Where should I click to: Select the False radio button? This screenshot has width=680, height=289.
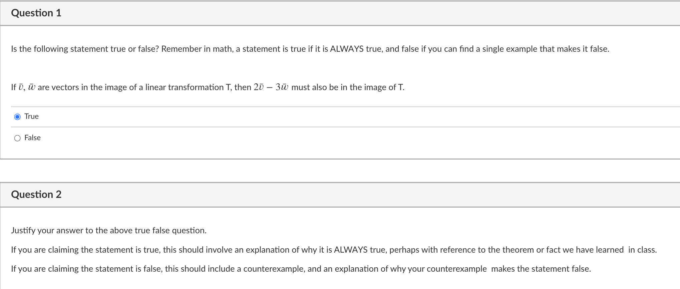coord(17,138)
